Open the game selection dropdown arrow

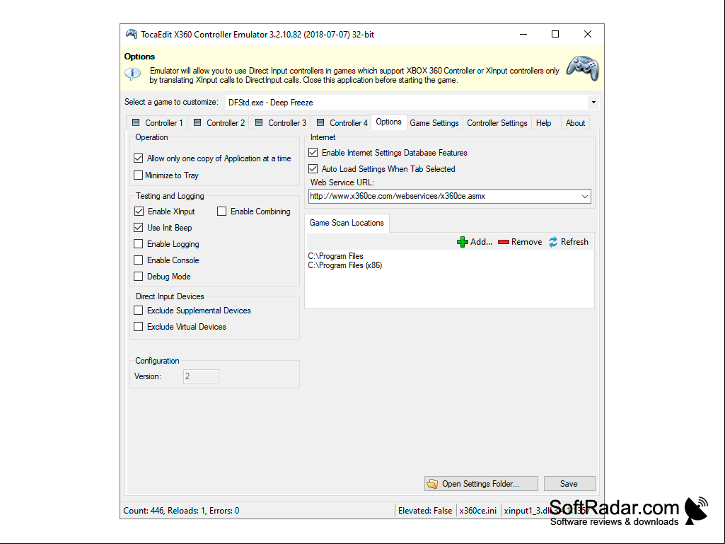(593, 103)
